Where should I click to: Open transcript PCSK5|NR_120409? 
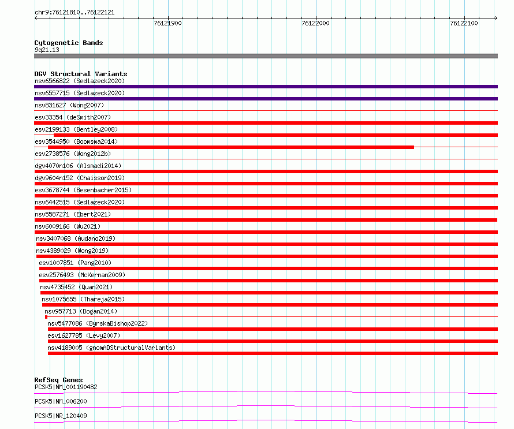coord(61,416)
